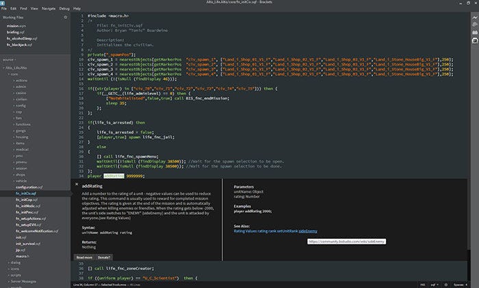
Task: Close the addRating inline documentation panel
Action: [x=76, y=184]
